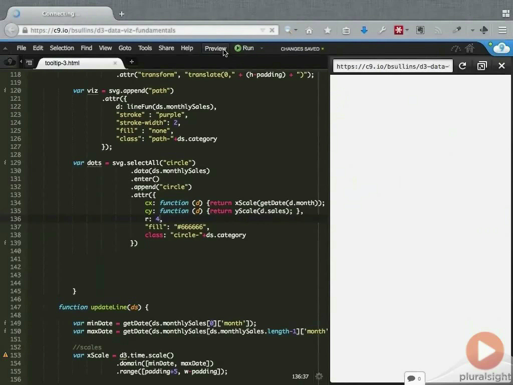Click the Cloud9 cloud logo icon
The height and width of the screenshot is (385, 513).
coord(500,49)
